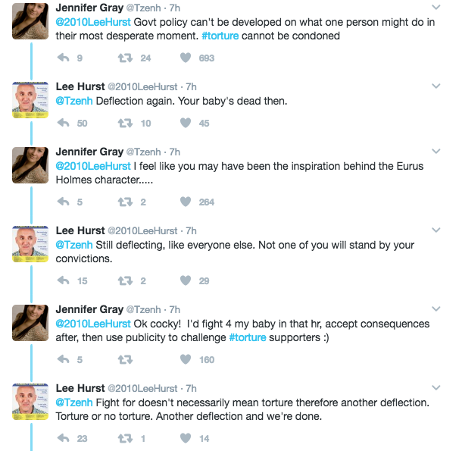Expand options chevron on Eurus Holmes tweet

pyautogui.click(x=435, y=152)
